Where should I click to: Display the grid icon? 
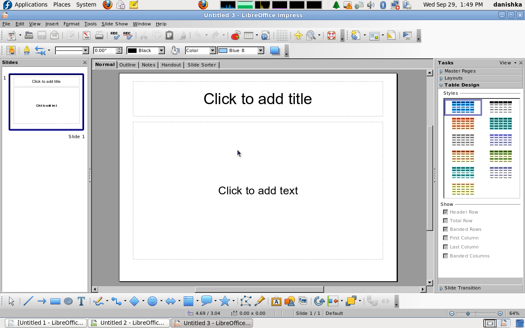point(281,36)
